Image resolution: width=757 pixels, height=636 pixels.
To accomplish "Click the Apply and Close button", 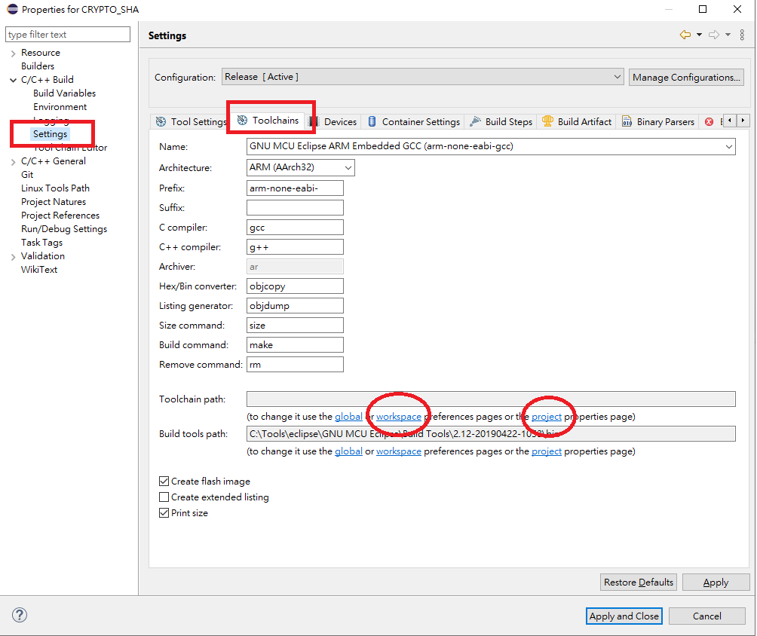I will [624, 616].
